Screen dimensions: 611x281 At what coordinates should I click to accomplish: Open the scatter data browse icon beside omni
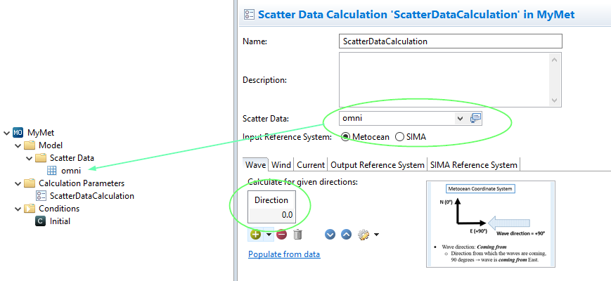(x=476, y=118)
